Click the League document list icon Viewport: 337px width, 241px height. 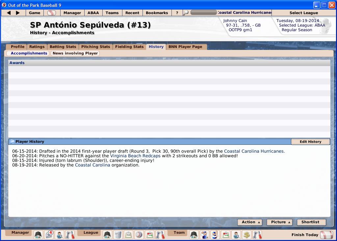click(117, 235)
